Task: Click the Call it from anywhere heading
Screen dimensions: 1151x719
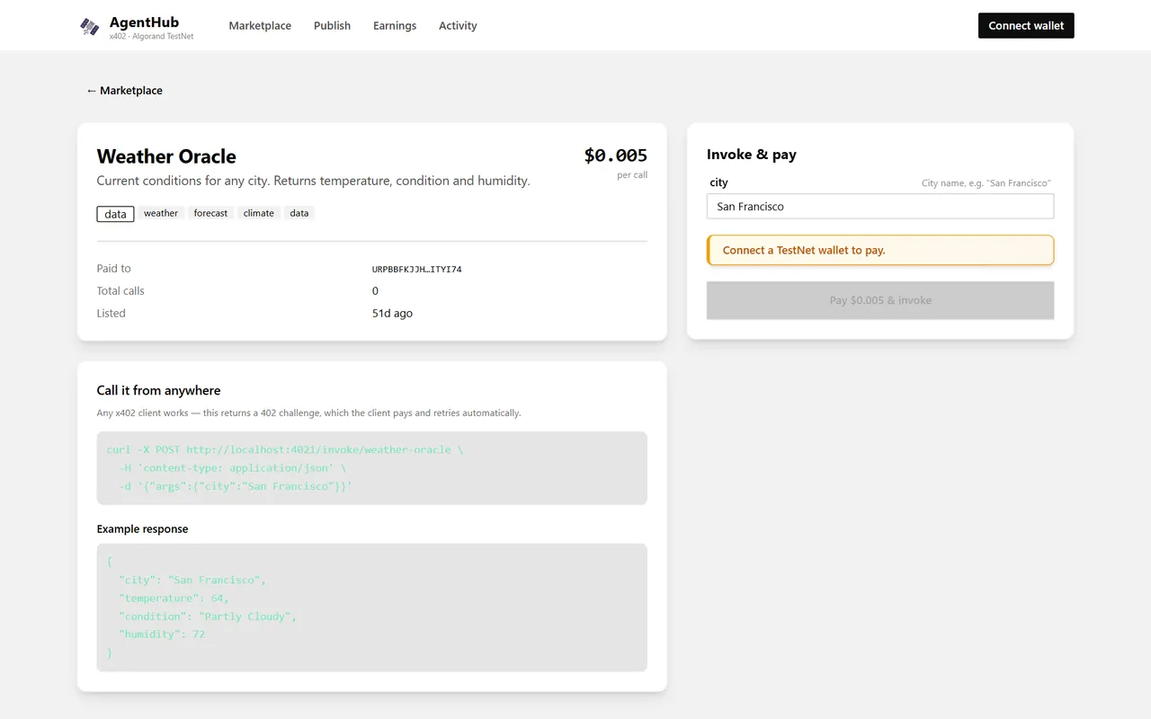Action: click(158, 391)
